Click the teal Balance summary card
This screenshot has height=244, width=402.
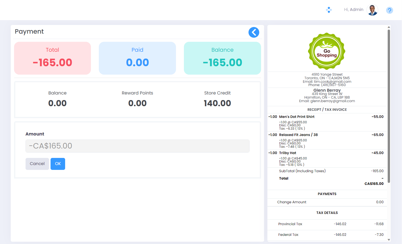coord(222,58)
